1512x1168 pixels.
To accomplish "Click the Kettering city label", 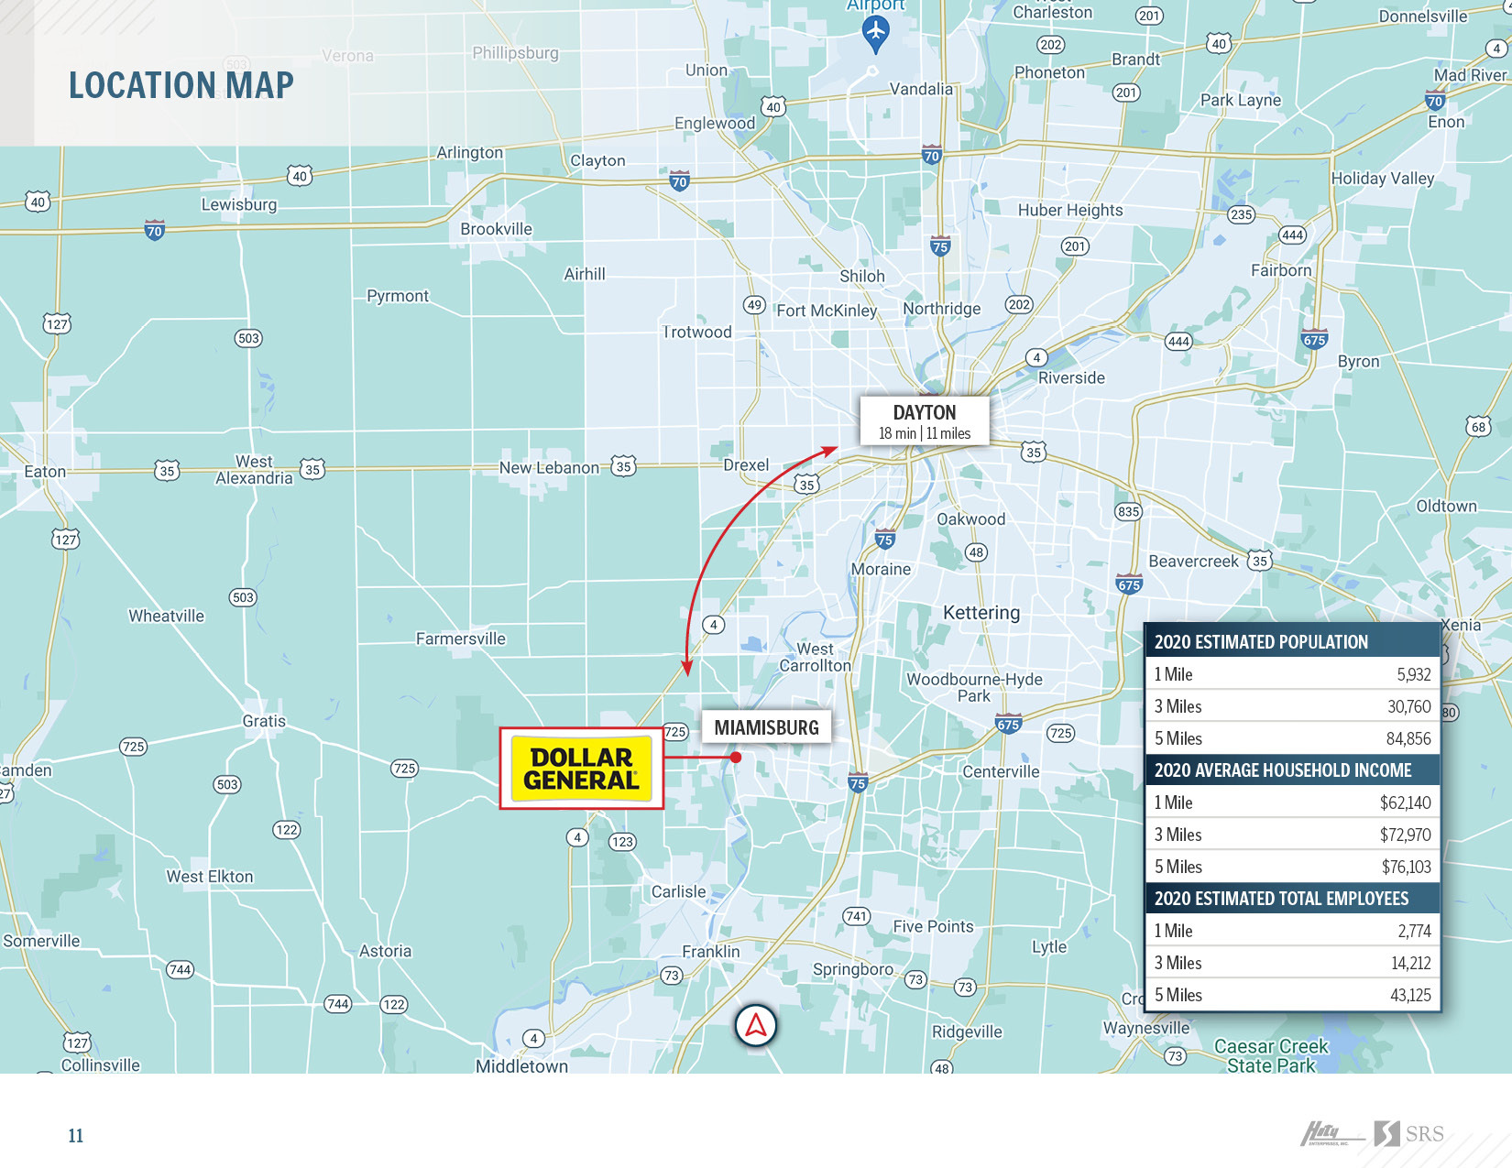I will tap(981, 613).
